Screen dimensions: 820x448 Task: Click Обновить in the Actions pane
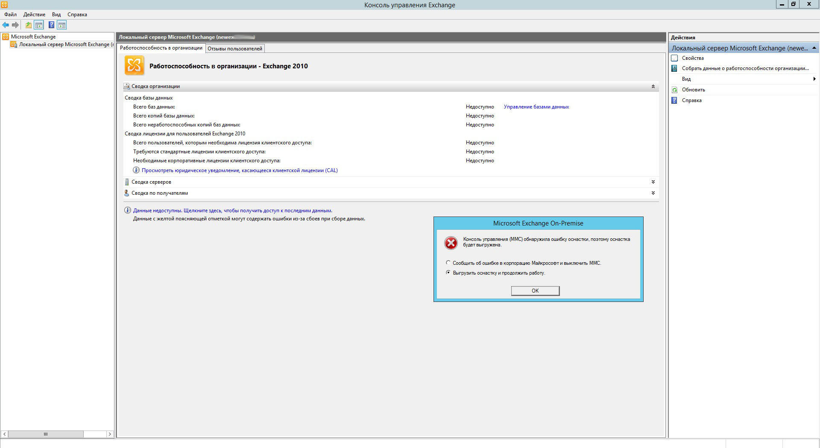pos(694,90)
